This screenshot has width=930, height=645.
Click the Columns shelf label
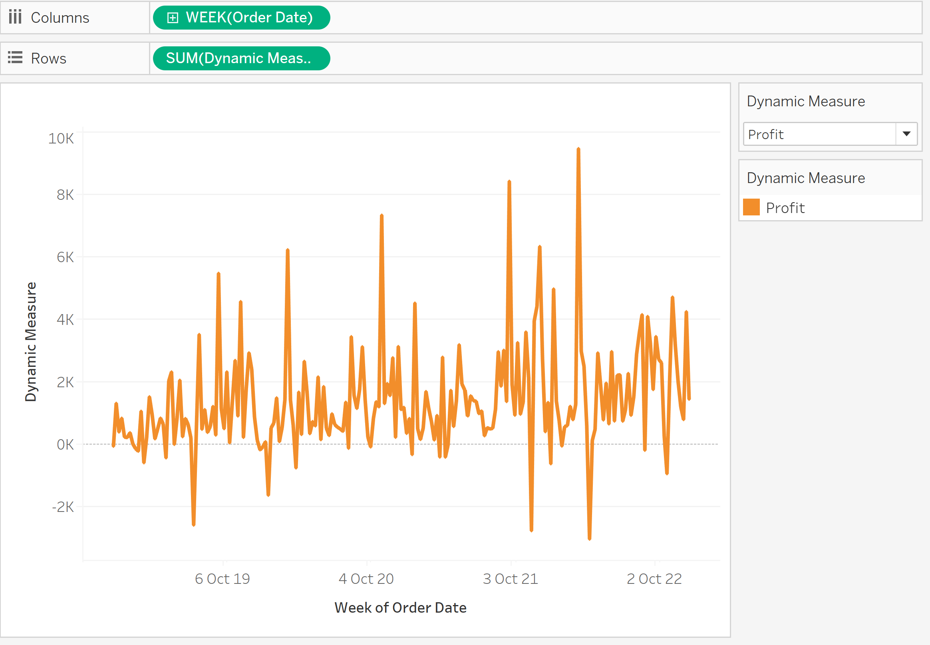60,17
